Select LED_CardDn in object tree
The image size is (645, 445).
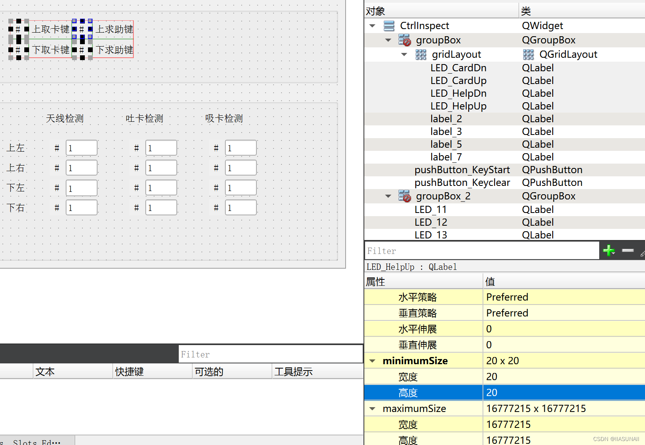[458, 68]
